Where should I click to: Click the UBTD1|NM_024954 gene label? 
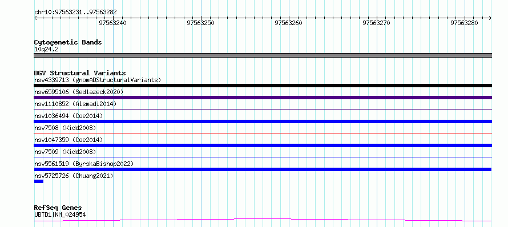pyautogui.click(x=60, y=214)
